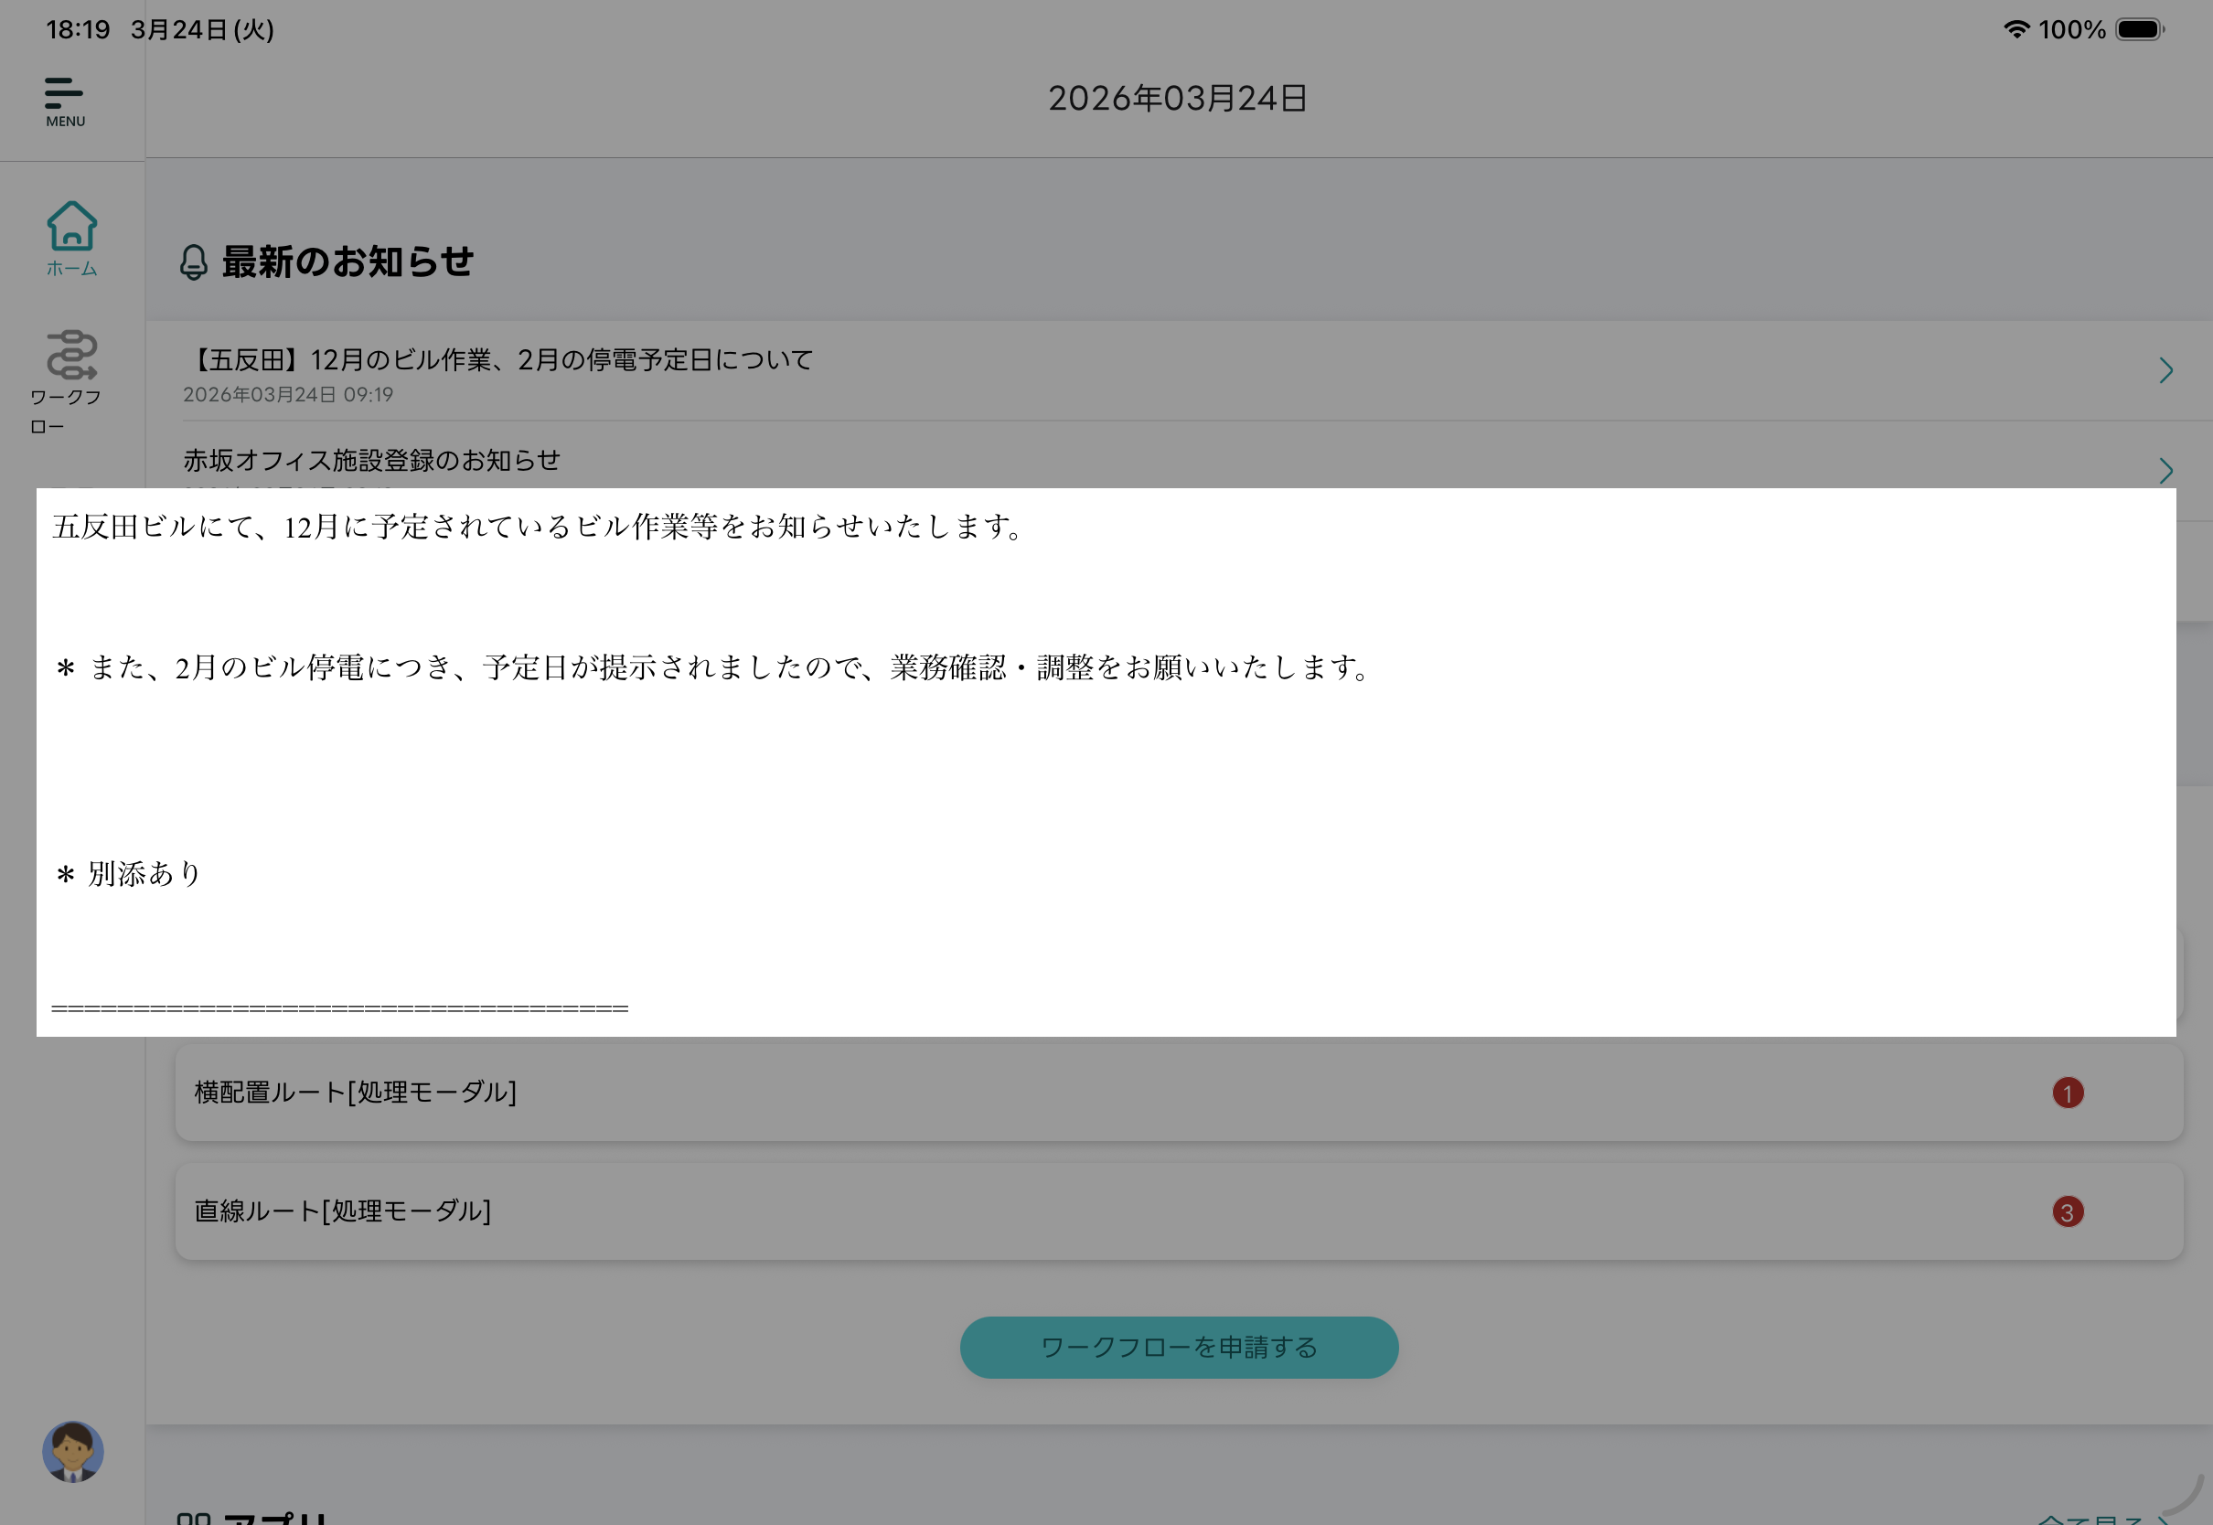
Task: Expand the 五反田 12月のビル作業 notice chevron
Action: point(2165,371)
